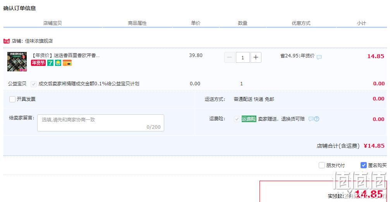Enable the 朋友代付 checkbox
390x202 pixels.
pos(321,165)
